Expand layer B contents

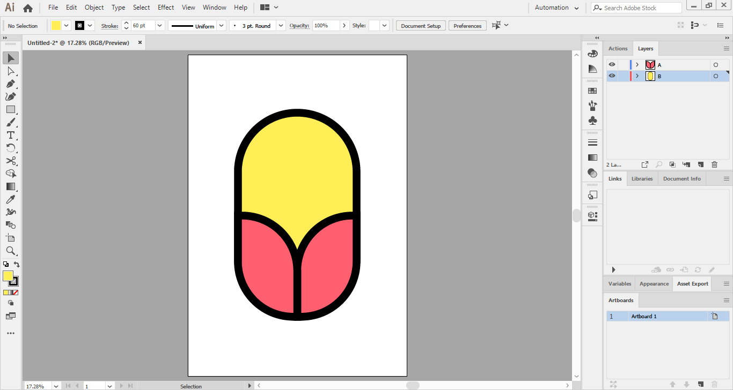[637, 76]
